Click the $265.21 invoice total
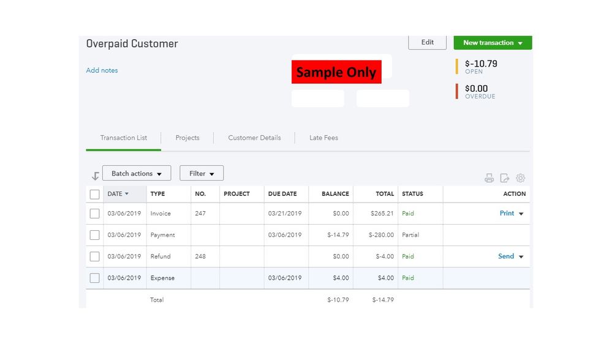The image size is (612, 344). coord(382,214)
